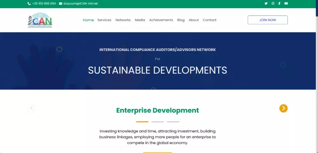Click International Compliance Auditors/Advisors Network text

click(x=158, y=50)
